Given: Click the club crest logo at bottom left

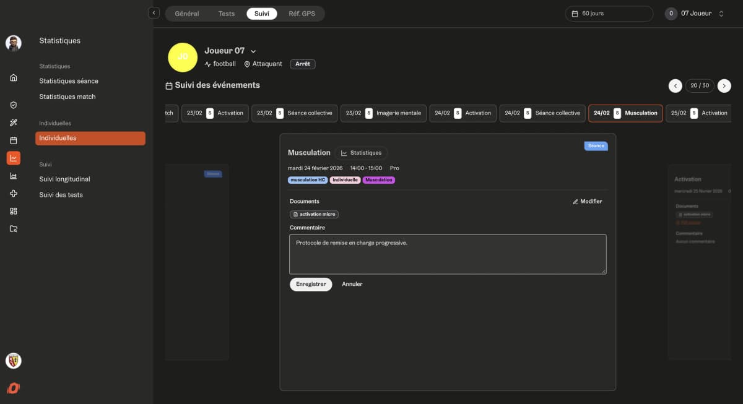Looking at the screenshot, I should click(x=14, y=361).
